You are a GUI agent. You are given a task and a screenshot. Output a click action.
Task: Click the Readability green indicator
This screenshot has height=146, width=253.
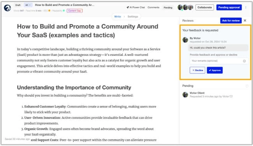click(64, 10)
